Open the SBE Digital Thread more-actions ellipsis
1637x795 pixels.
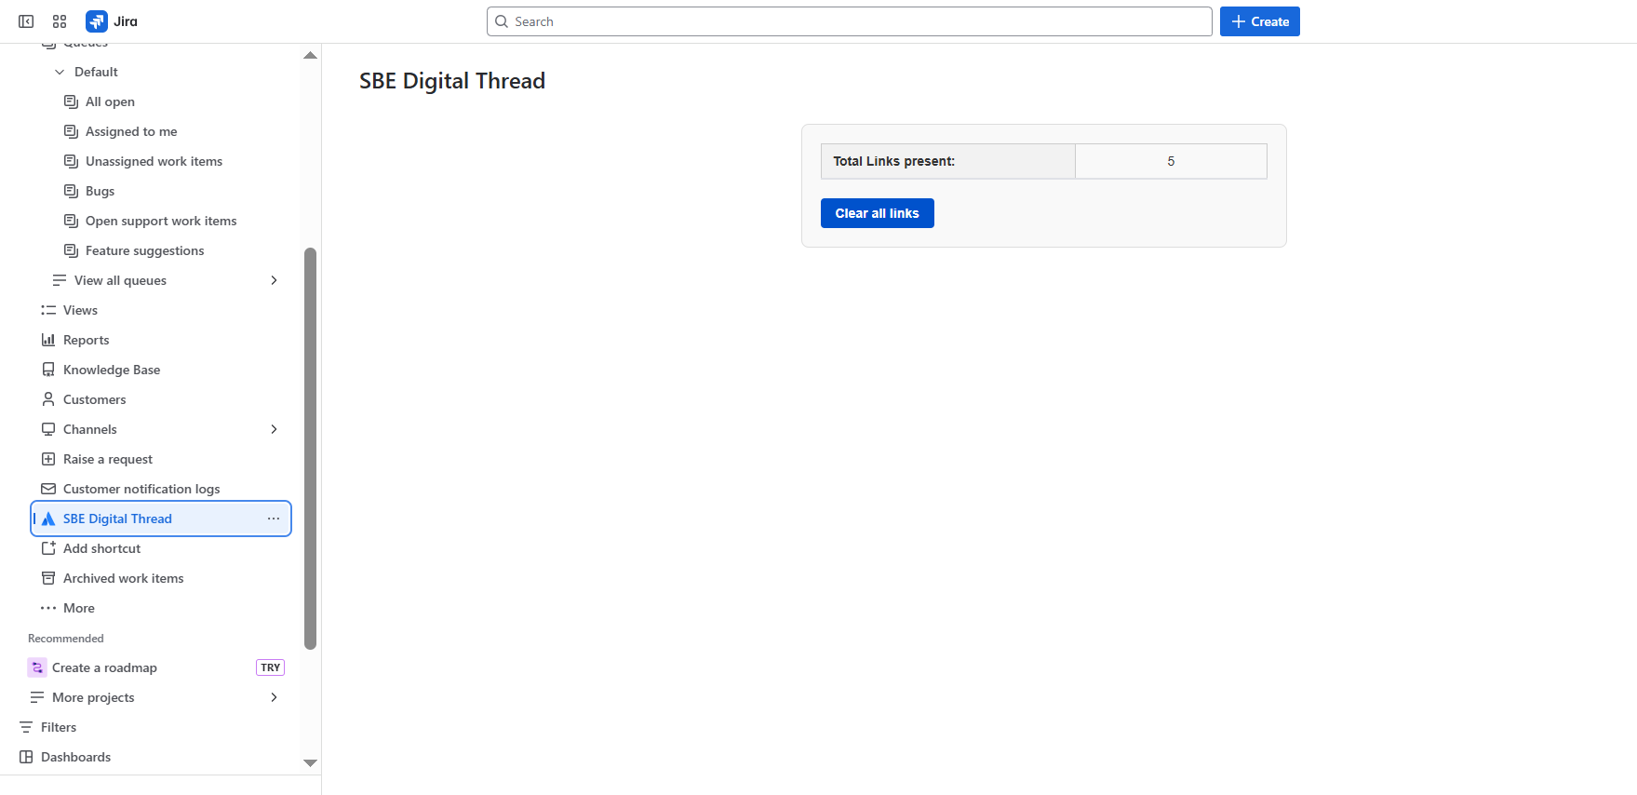point(274,519)
